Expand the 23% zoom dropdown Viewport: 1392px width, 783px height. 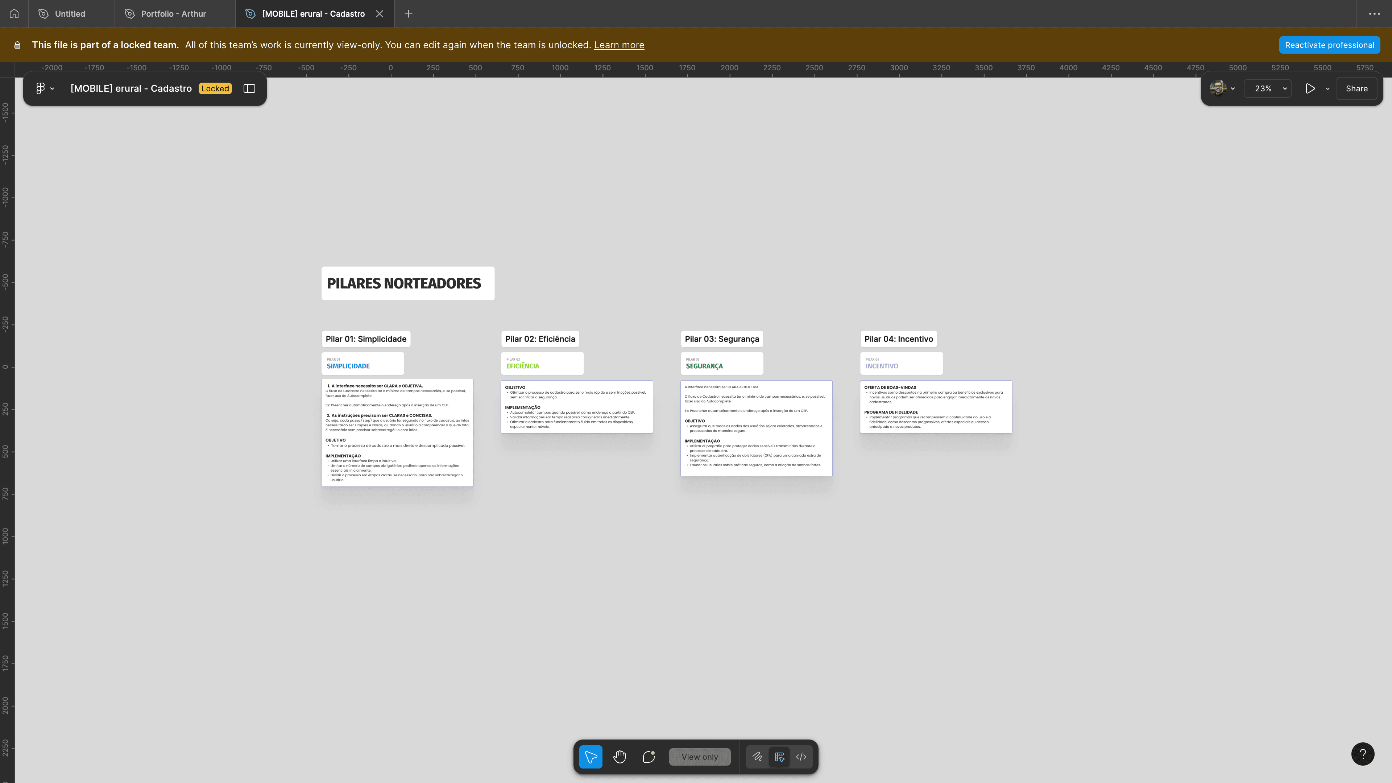1267,88
